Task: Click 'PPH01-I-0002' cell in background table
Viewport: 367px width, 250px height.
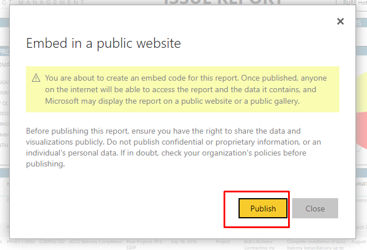Action: click(x=21, y=241)
